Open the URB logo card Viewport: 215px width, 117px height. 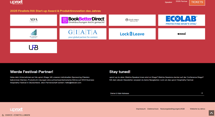pos(33,47)
